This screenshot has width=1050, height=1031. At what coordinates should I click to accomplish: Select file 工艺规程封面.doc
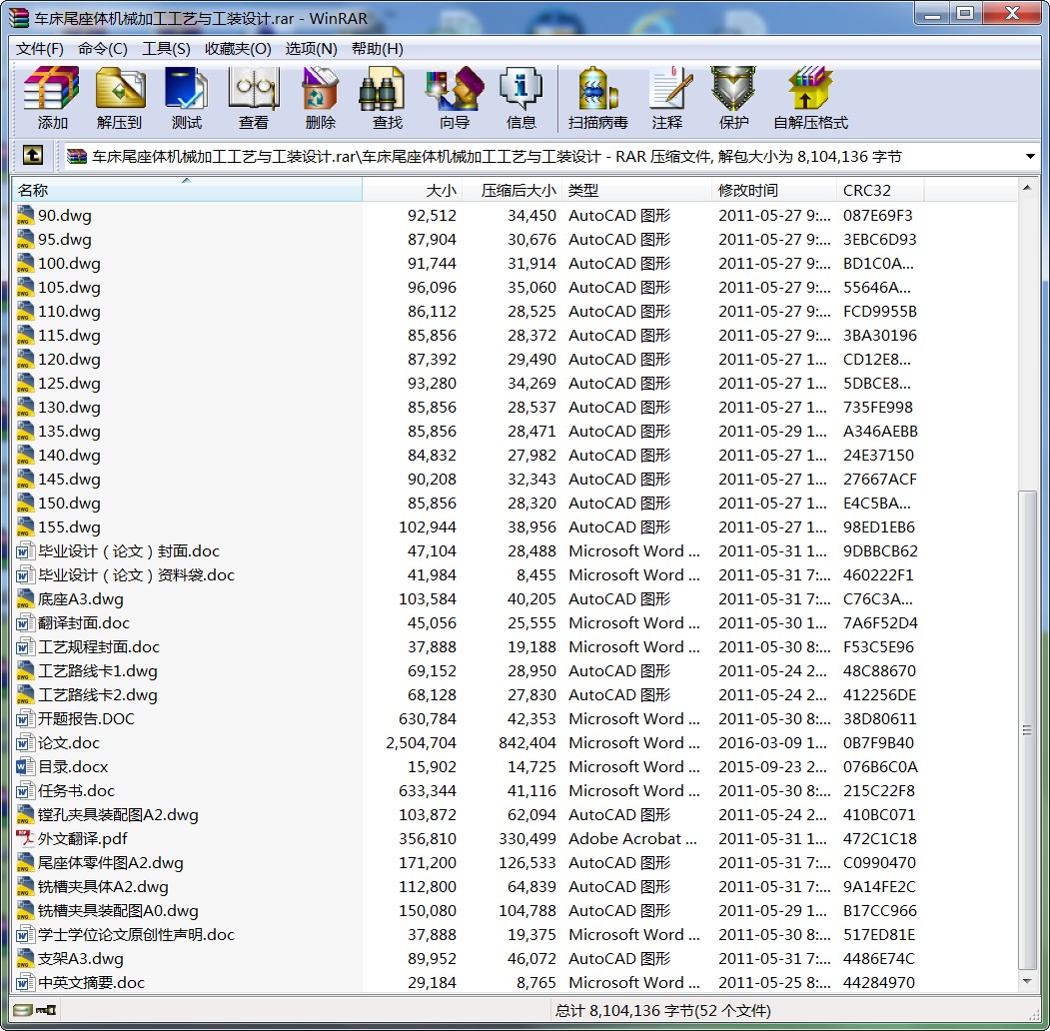tap(99, 646)
